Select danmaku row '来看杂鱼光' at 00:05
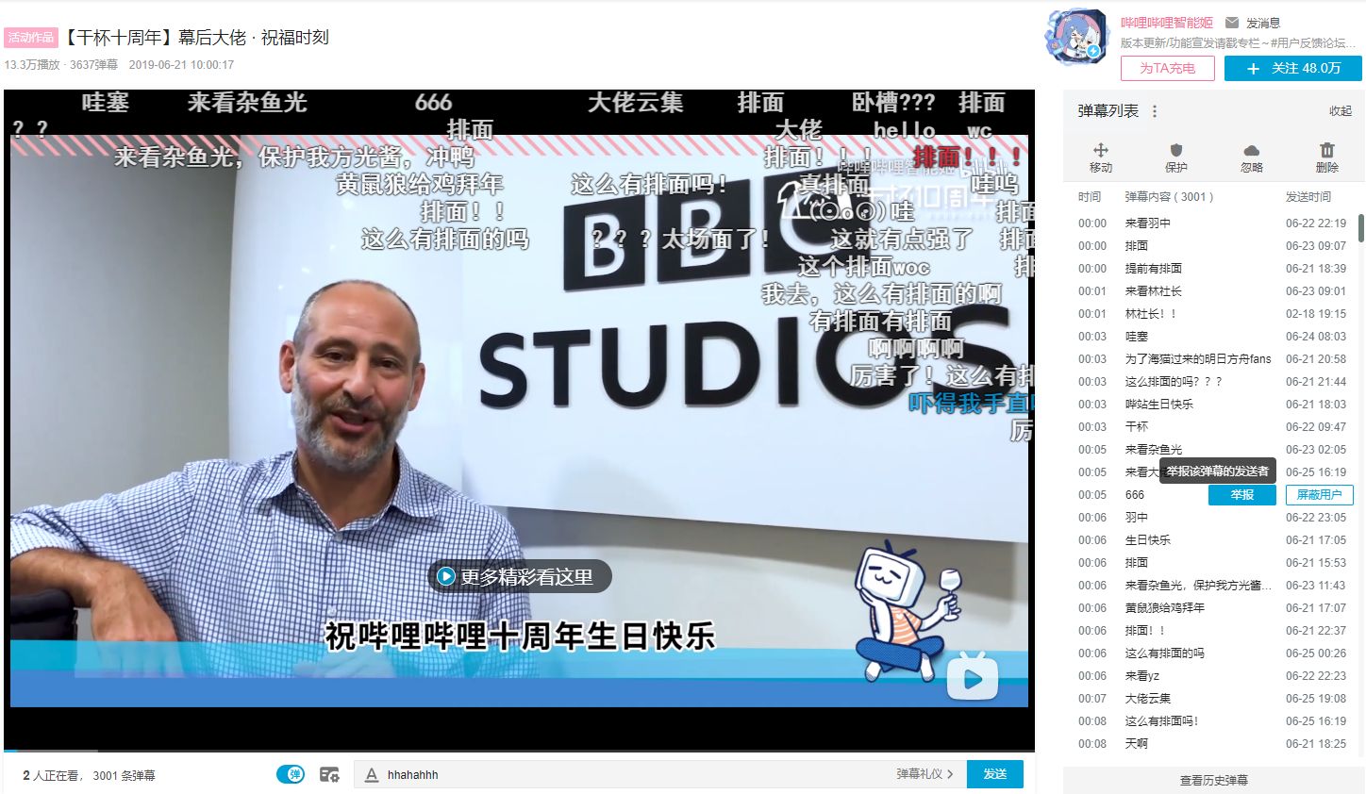 1214,450
